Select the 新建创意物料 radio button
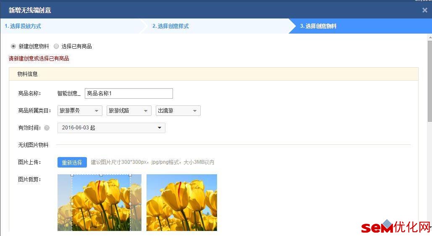The width and height of the screenshot is (432, 236). [13, 46]
